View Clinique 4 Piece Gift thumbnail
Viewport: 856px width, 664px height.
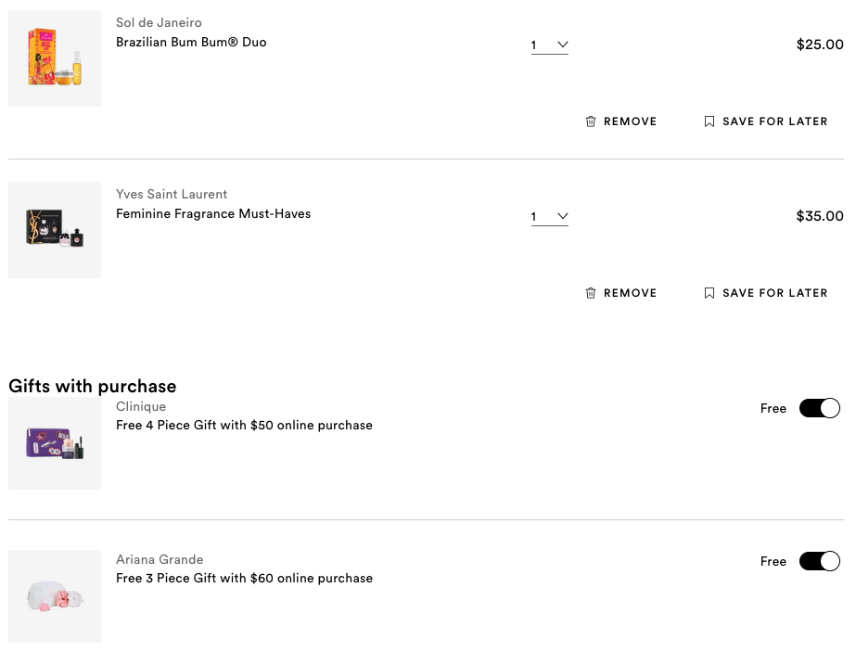click(55, 443)
